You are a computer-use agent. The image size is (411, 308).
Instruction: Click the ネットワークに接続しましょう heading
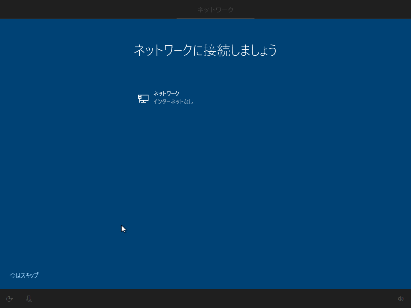[x=205, y=50]
